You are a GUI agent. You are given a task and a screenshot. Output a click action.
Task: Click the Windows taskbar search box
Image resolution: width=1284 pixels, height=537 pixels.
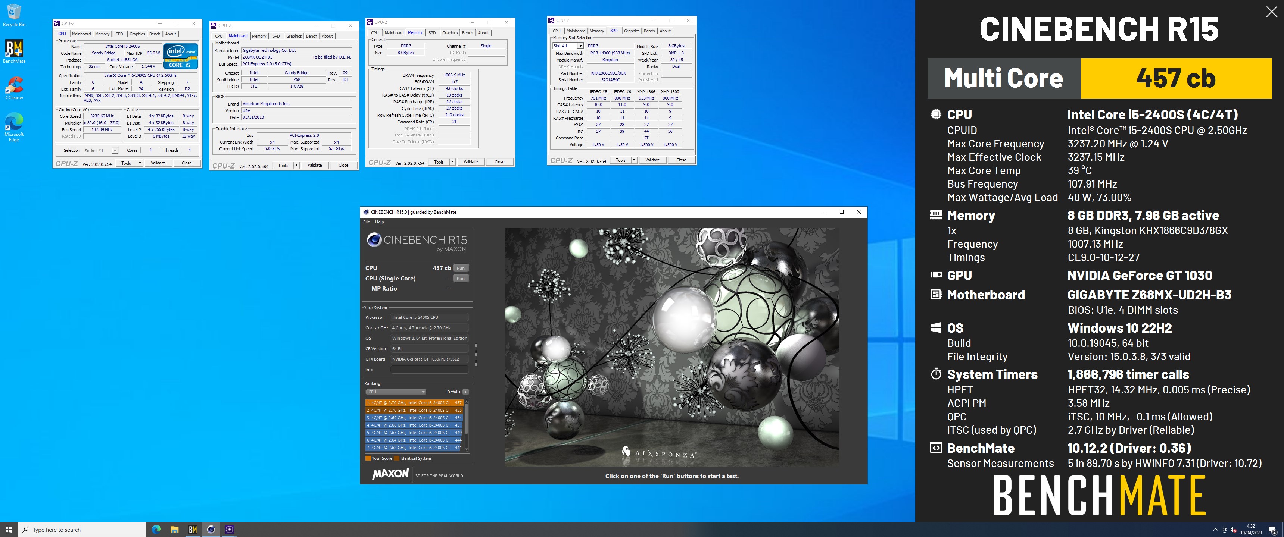click(82, 530)
